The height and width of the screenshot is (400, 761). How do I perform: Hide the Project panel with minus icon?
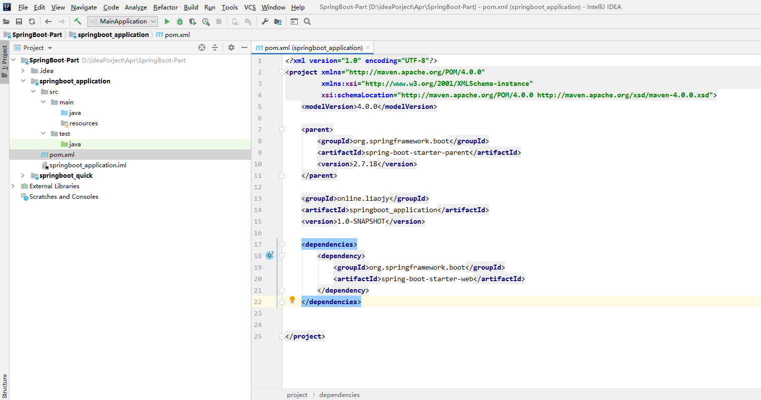click(x=244, y=47)
